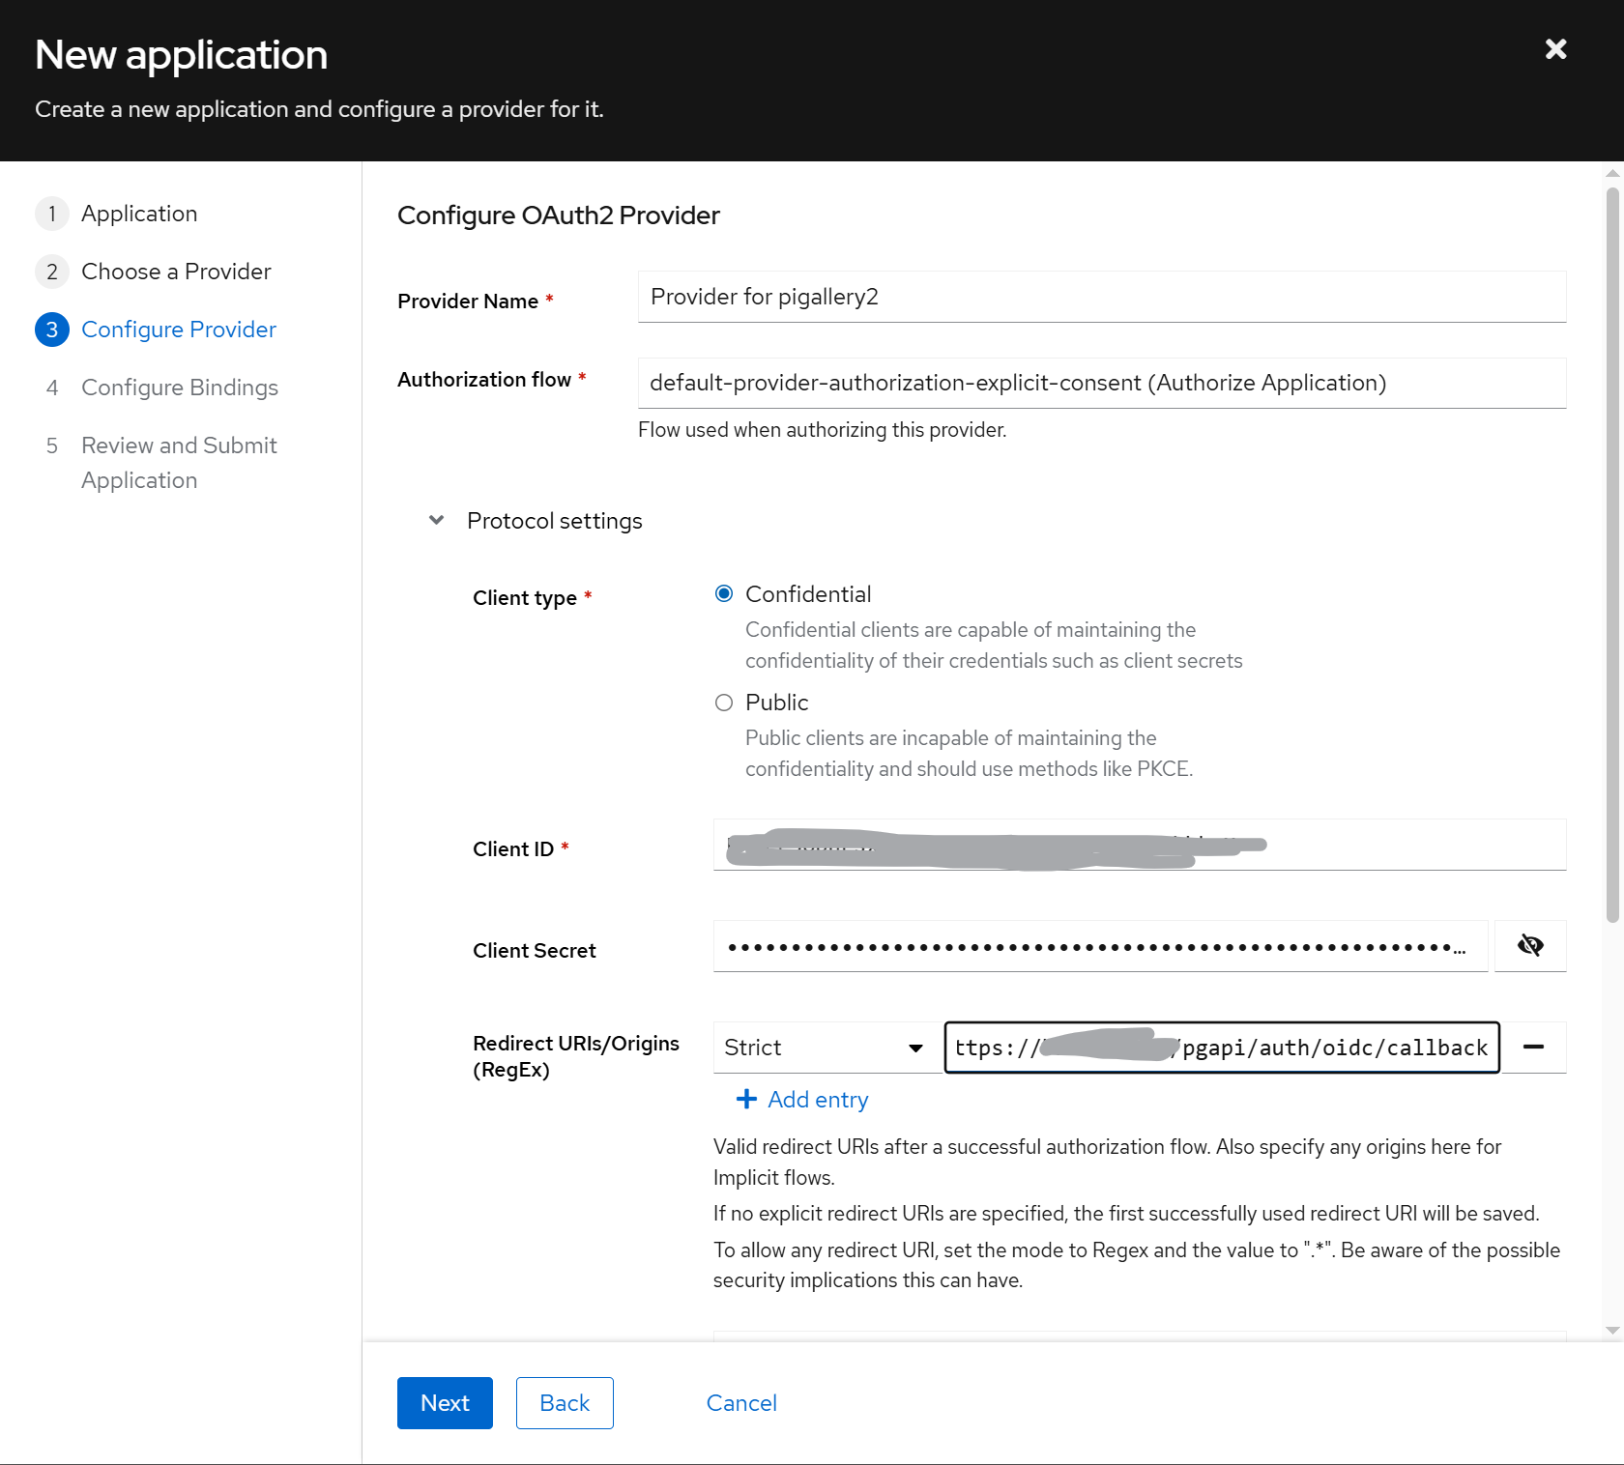The image size is (1624, 1465).
Task: Open the Authorization flow dropdown
Action: coord(1101,384)
